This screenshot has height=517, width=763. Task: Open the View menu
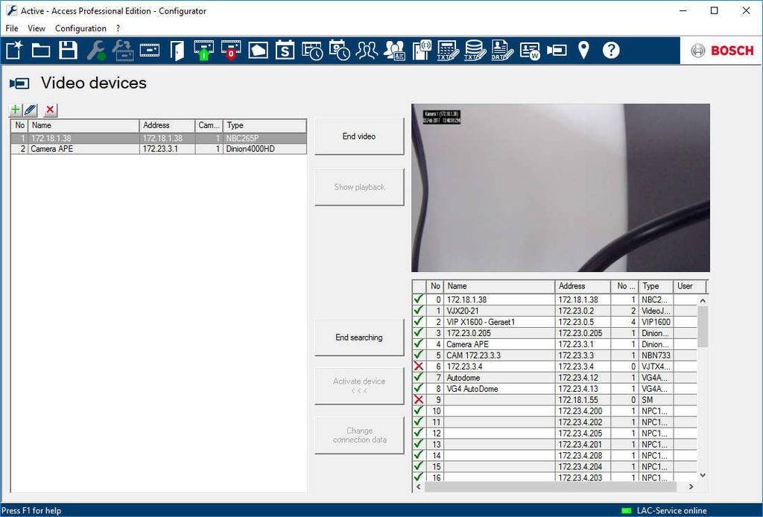point(37,28)
